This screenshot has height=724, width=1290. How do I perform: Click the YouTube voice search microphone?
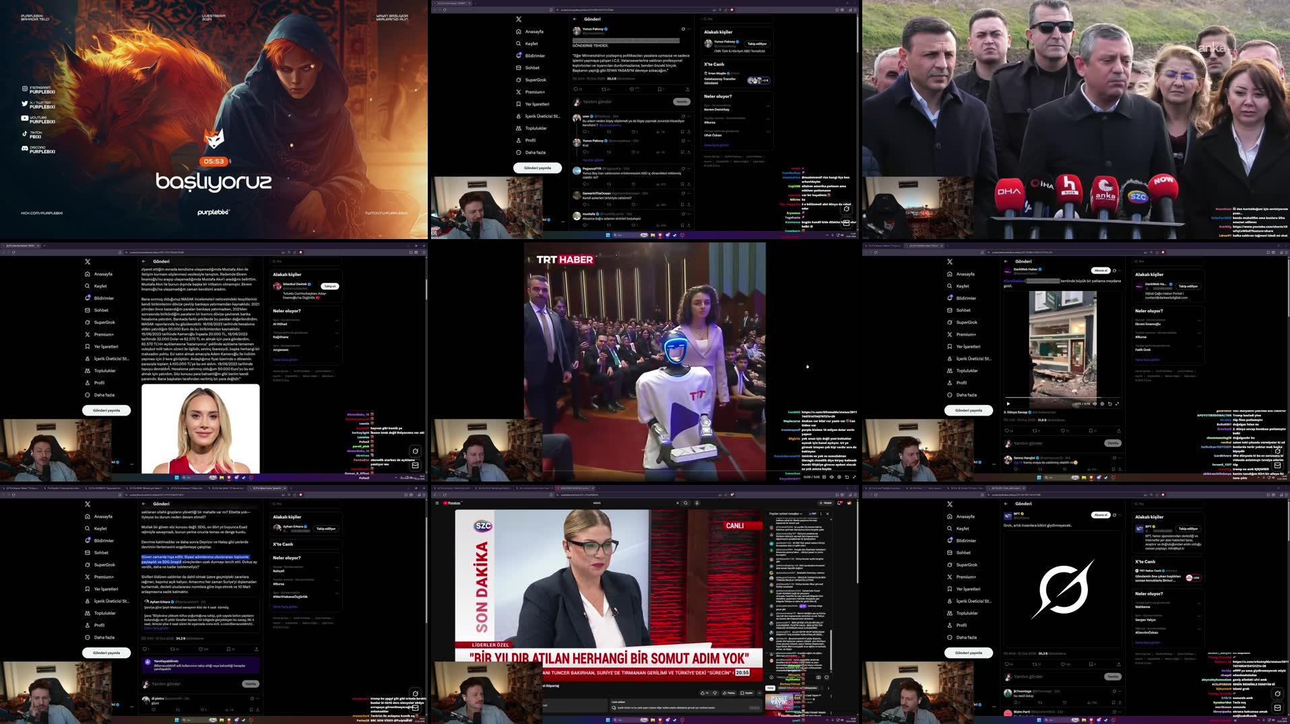[697, 503]
